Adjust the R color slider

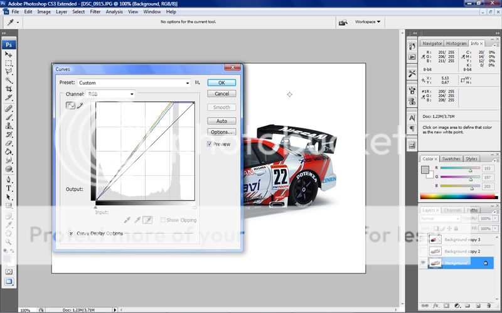[x=471, y=170]
